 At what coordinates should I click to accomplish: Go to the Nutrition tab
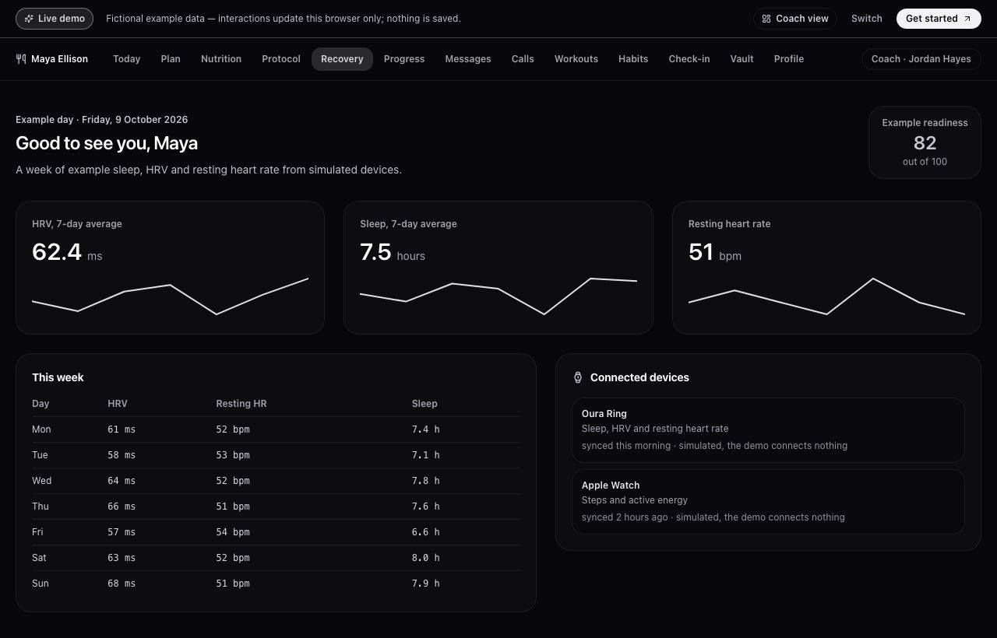tap(221, 59)
